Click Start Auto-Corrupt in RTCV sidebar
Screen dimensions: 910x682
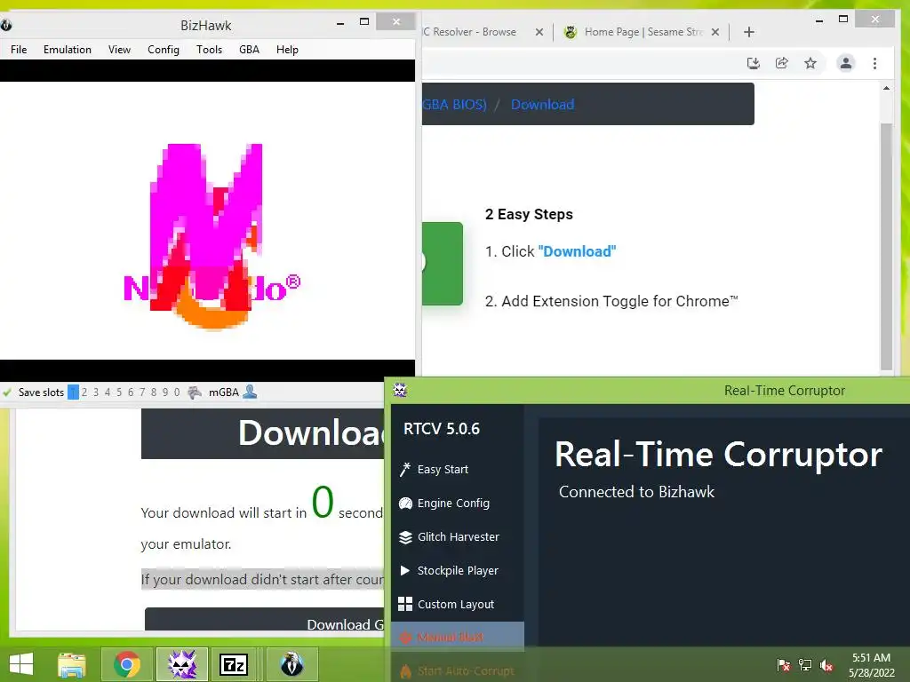pos(458,671)
